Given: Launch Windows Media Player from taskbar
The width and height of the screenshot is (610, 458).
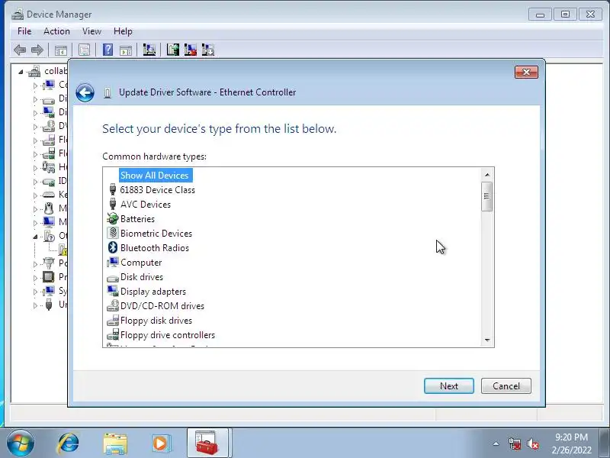Looking at the screenshot, I should click(x=161, y=443).
